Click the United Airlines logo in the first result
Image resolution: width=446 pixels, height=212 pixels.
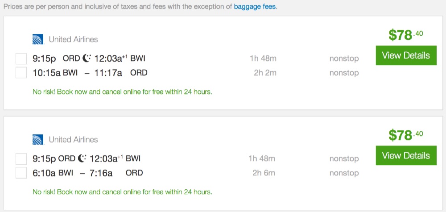(38, 39)
